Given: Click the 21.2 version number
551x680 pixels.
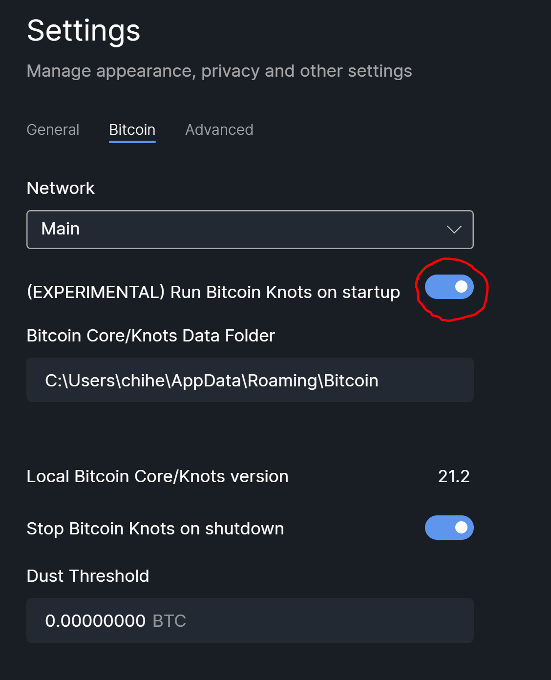Looking at the screenshot, I should 454,477.
